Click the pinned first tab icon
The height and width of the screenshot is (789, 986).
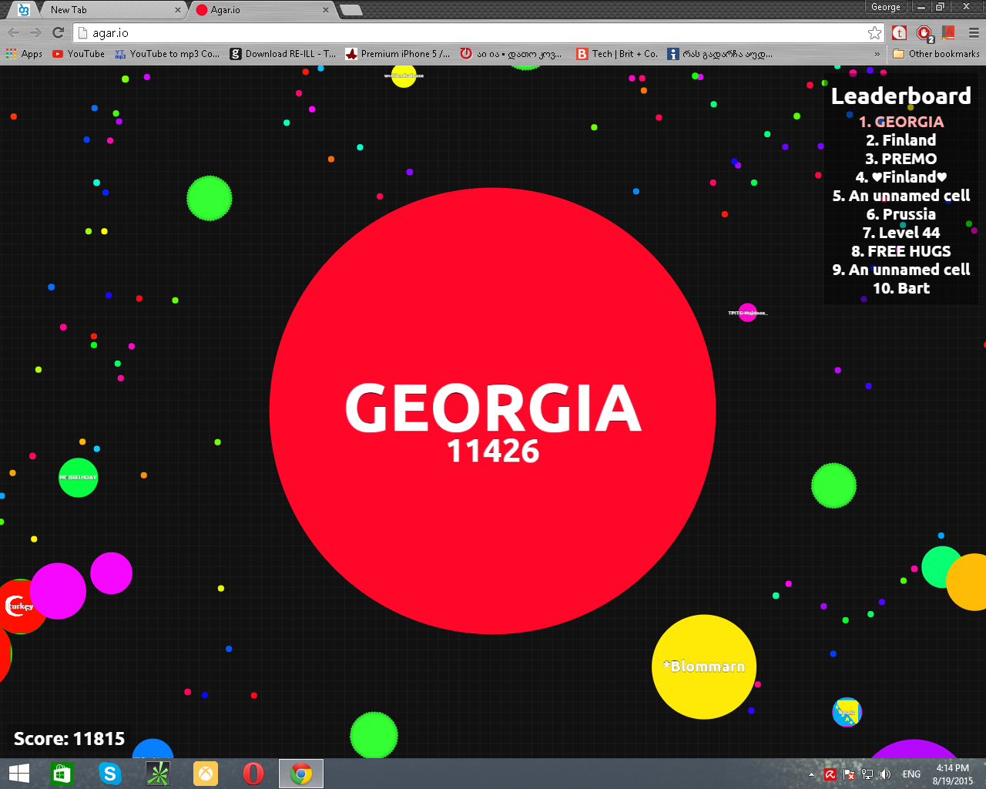tap(24, 10)
